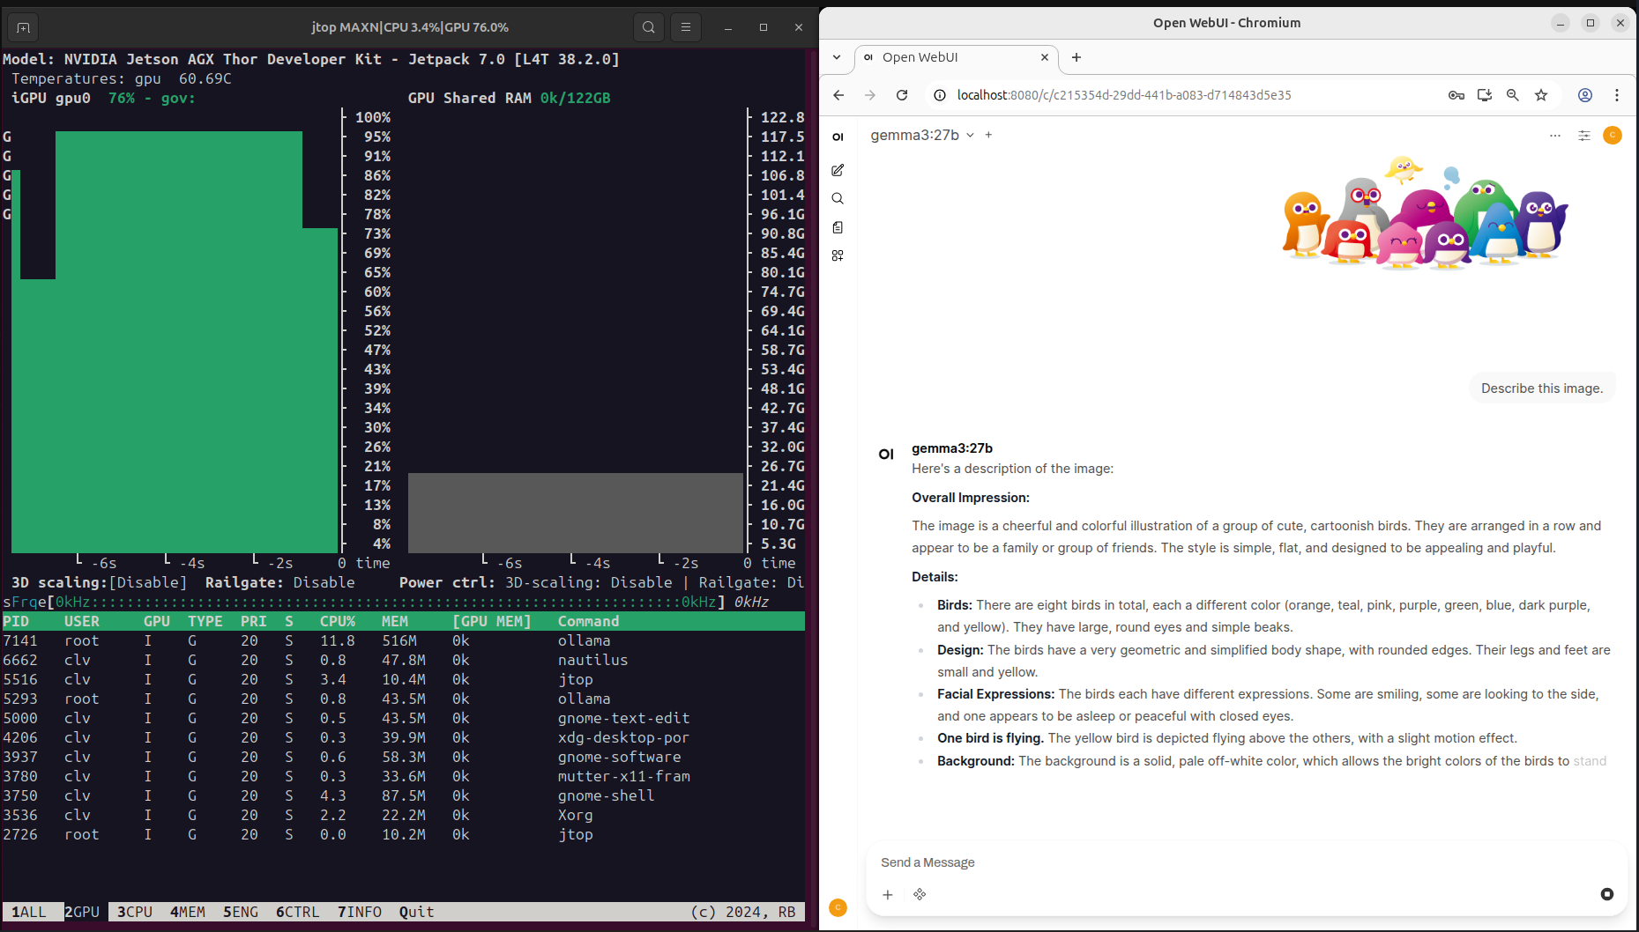Switch to the 3CPU tab in jtop
The image size is (1639, 932).
point(135,912)
